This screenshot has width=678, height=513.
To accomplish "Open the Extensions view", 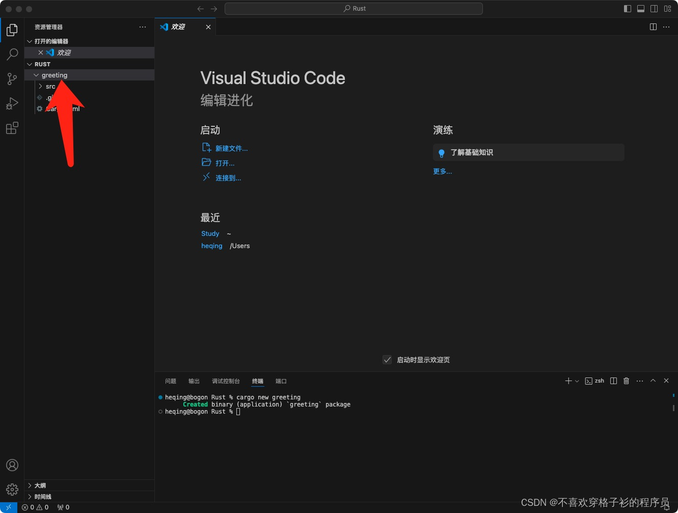I will pyautogui.click(x=12, y=128).
